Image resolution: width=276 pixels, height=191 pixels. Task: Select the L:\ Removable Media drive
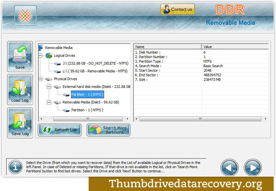click(x=95, y=71)
